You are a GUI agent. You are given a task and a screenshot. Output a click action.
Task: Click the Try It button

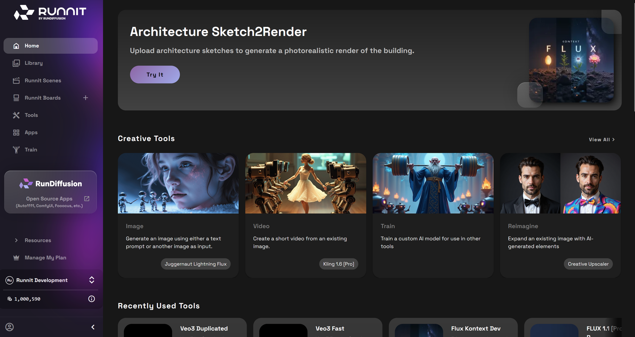click(x=155, y=75)
